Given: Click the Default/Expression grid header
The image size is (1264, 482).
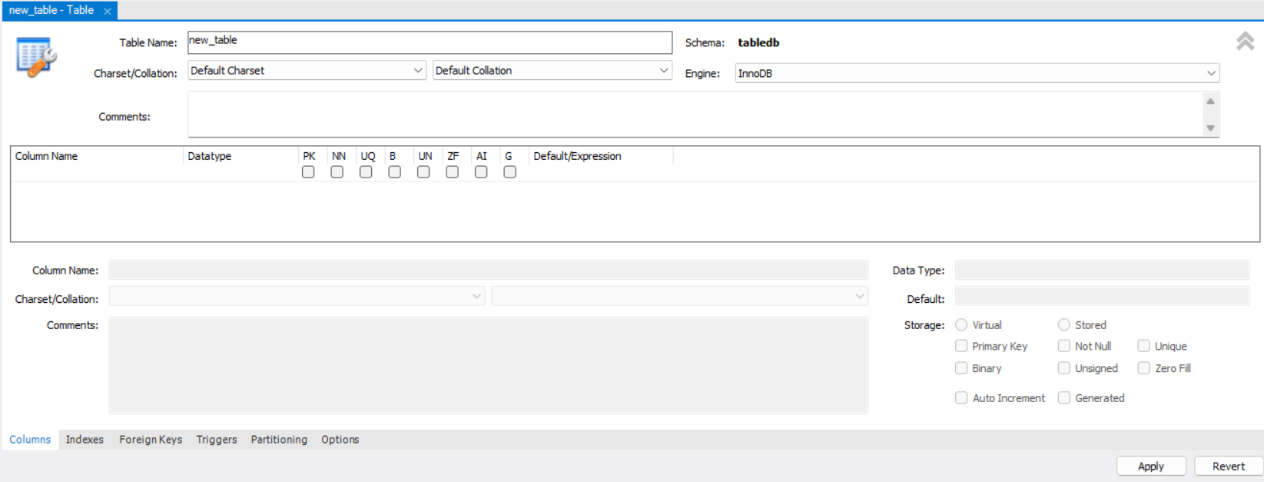Looking at the screenshot, I should 601,156.
